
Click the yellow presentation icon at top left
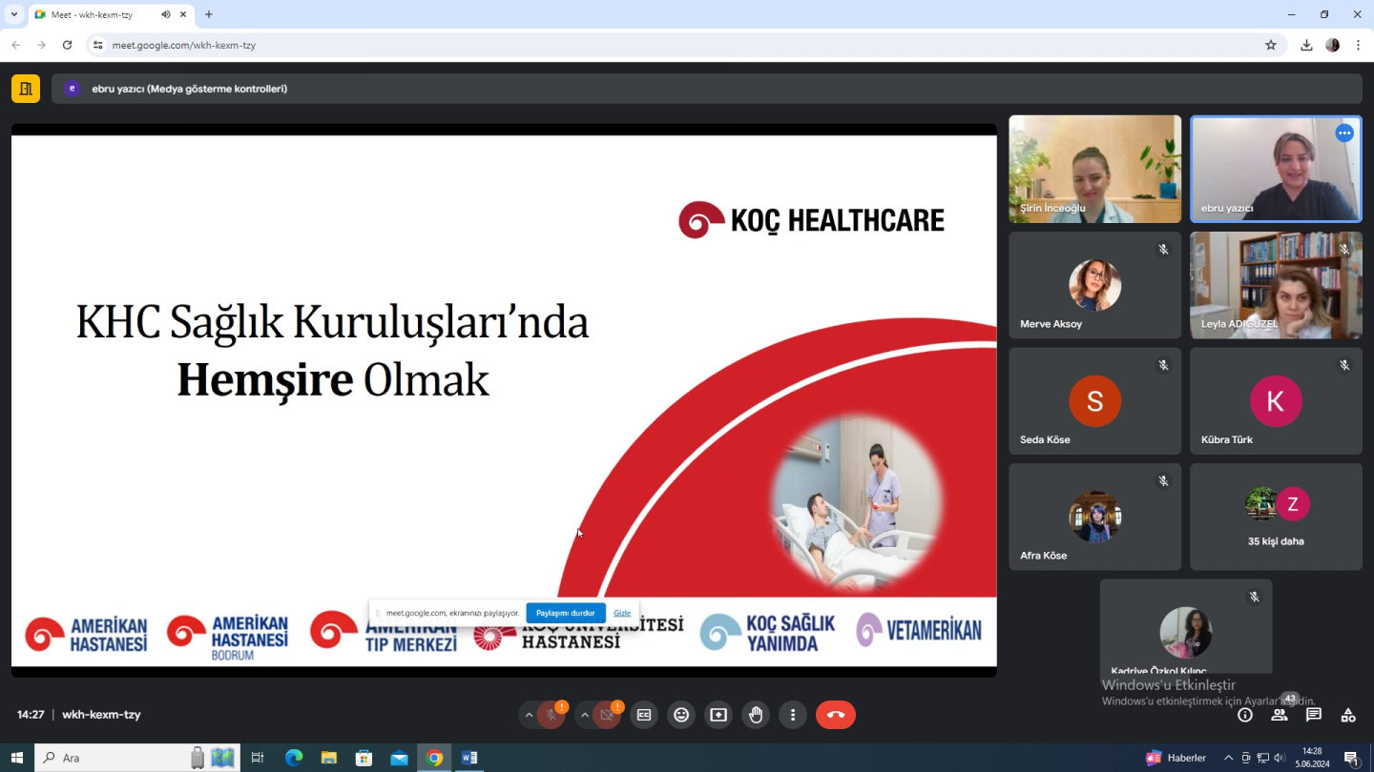click(x=26, y=89)
